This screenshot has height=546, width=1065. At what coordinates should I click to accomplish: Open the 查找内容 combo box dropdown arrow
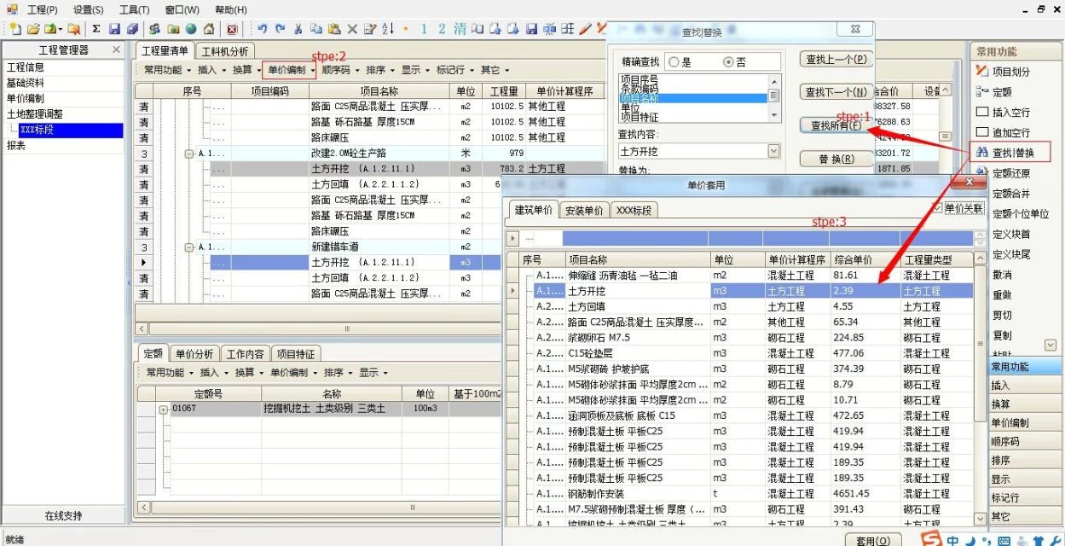tap(773, 151)
